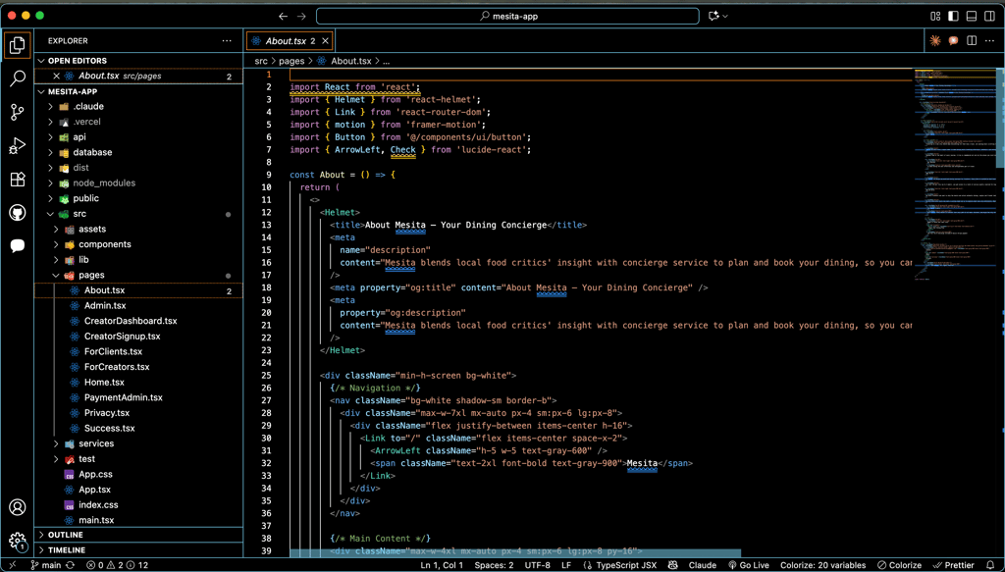The image size is (1005, 572).
Task: Expand the OUTLINE section
Action: pos(66,535)
